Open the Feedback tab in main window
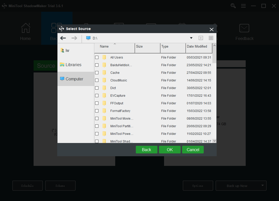This screenshot has height=201, width=279. click(244, 32)
